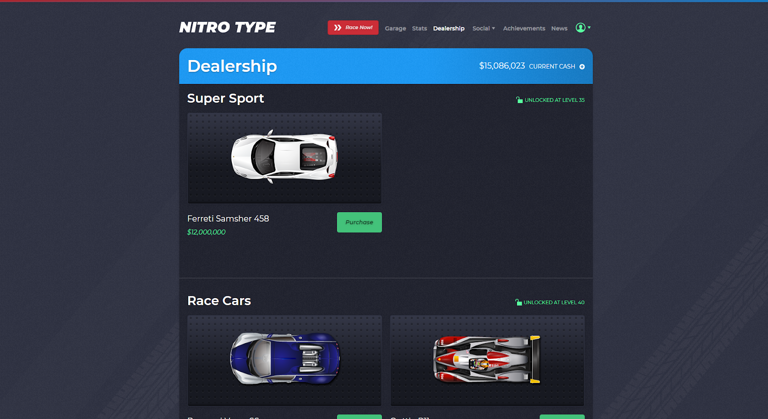768x419 pixels.
Task: Open the Stats page
Action: click(x=419, y=28)
